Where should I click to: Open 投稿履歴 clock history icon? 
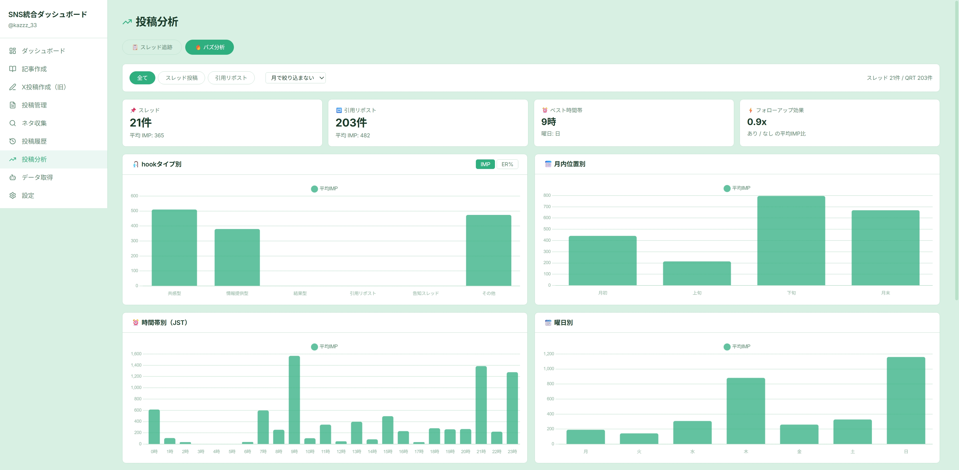point(13,141)
